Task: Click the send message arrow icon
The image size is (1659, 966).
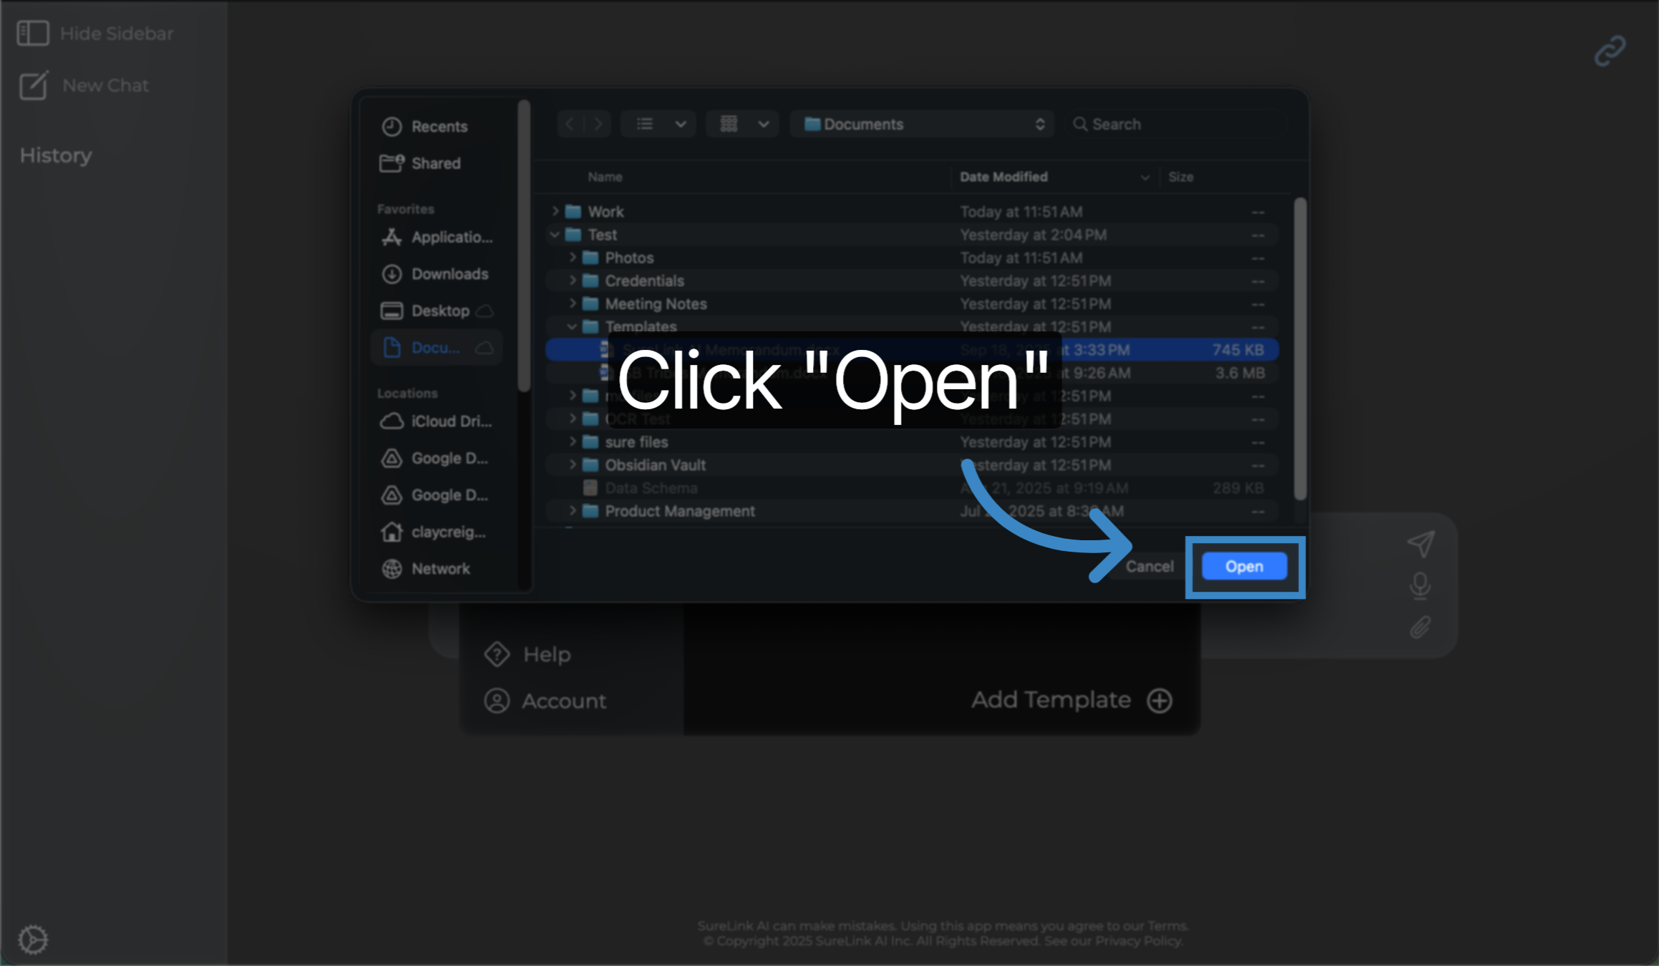Action: click(1422, 543)
